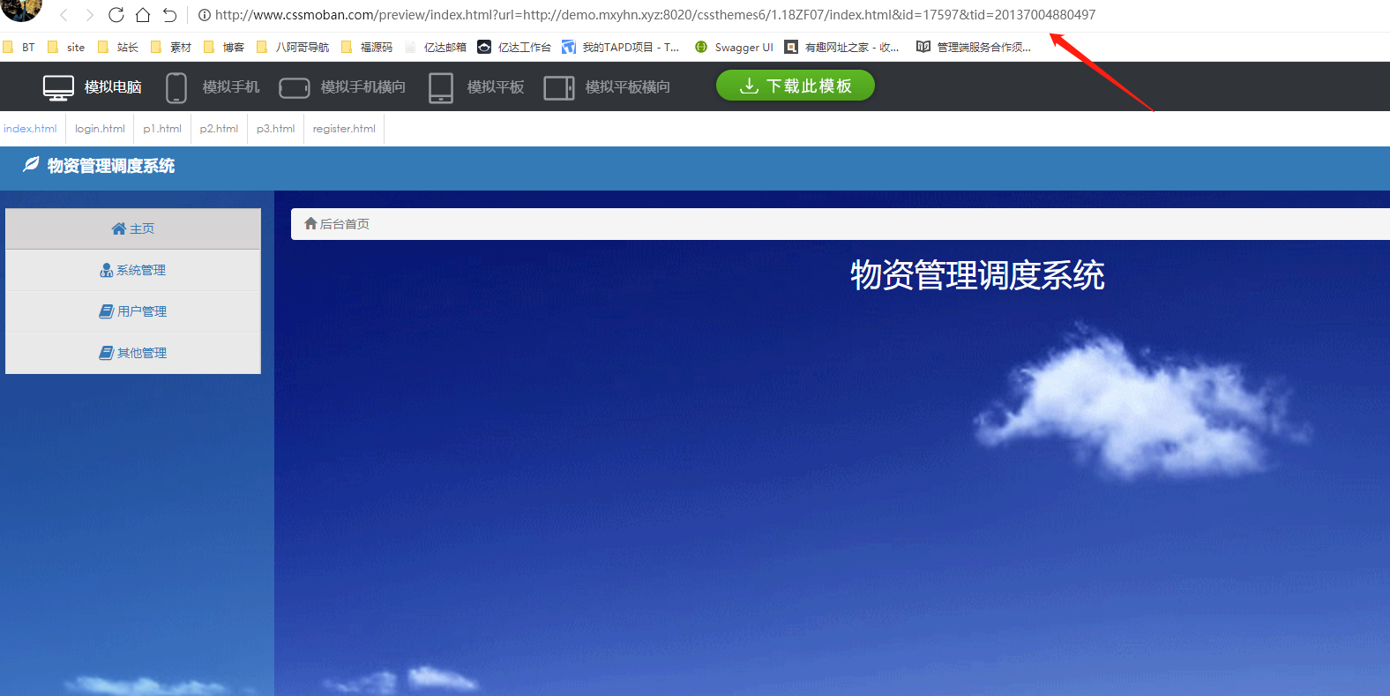Switch to the login.html tab
The height and width of the screenshot is (696, 1390).
pyautogui.click(x=100, y=129)
